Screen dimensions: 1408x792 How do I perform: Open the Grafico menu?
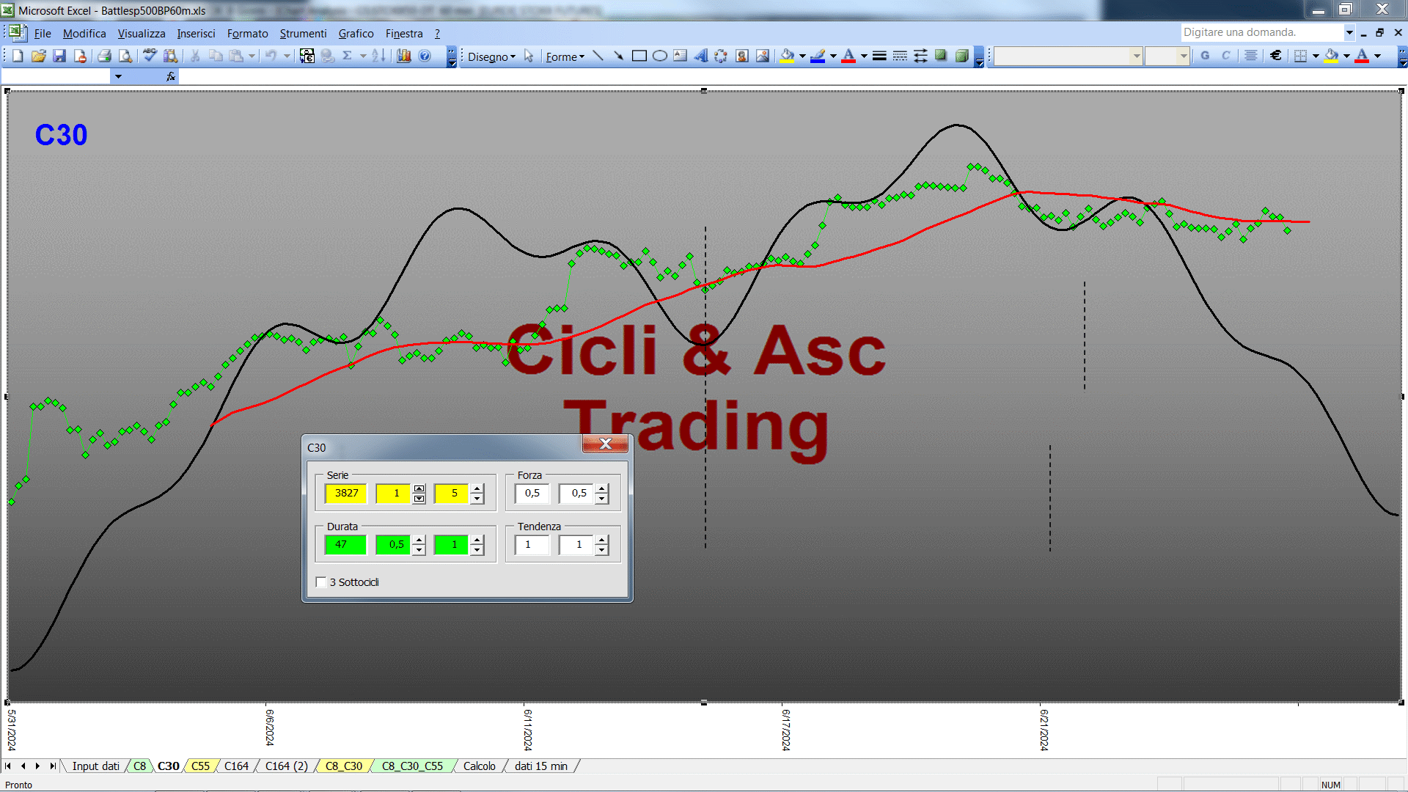click(356, 34)
